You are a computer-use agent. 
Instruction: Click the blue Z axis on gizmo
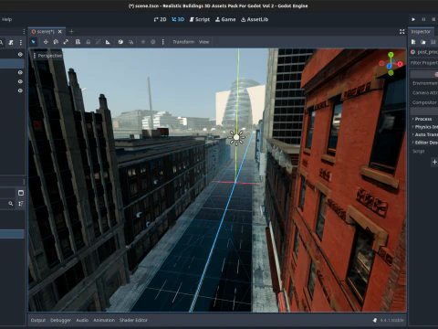tap(389, 66)
